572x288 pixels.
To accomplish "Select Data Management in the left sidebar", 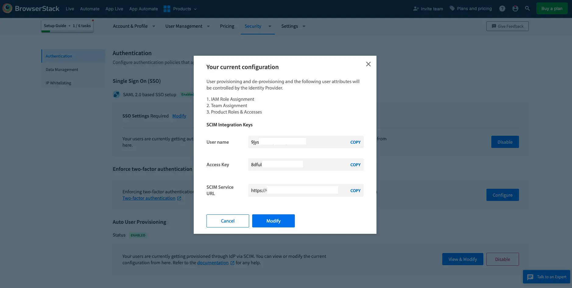I will click(x=73, y=69).
